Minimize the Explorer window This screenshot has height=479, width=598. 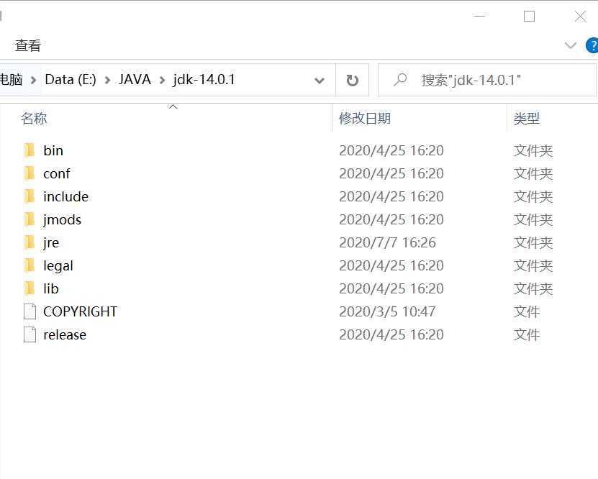pyautogui.click(x=479, y=17)
